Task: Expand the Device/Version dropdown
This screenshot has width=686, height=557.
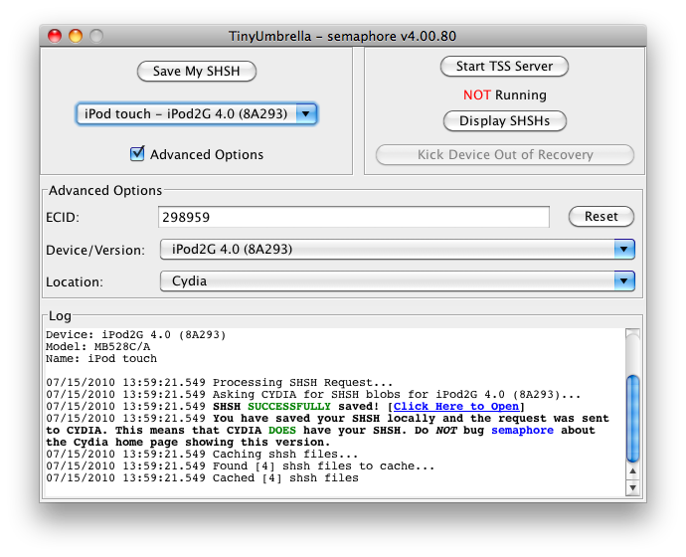Action: tap(396, 249)
